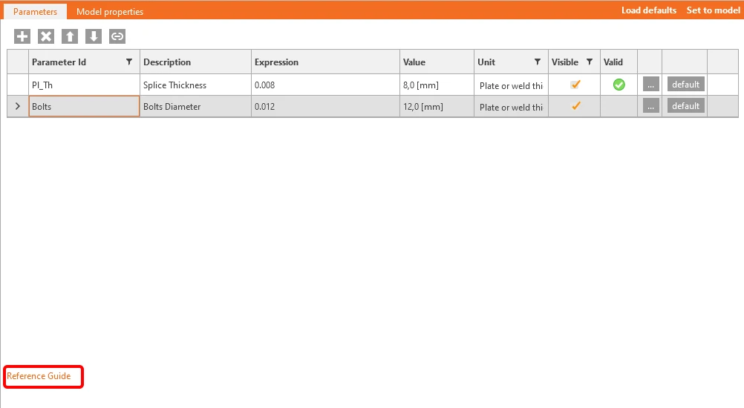Viewport: 744px width, 408px height.
Task: Click Set to model
Action: [x=713, y=10]
